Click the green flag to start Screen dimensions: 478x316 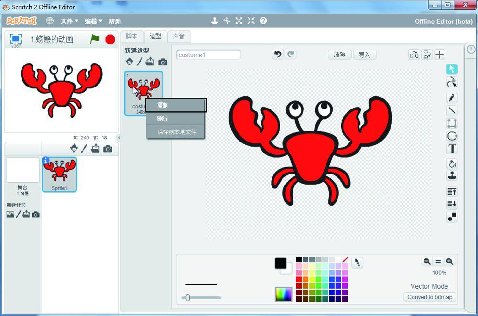tap(95, 39)
